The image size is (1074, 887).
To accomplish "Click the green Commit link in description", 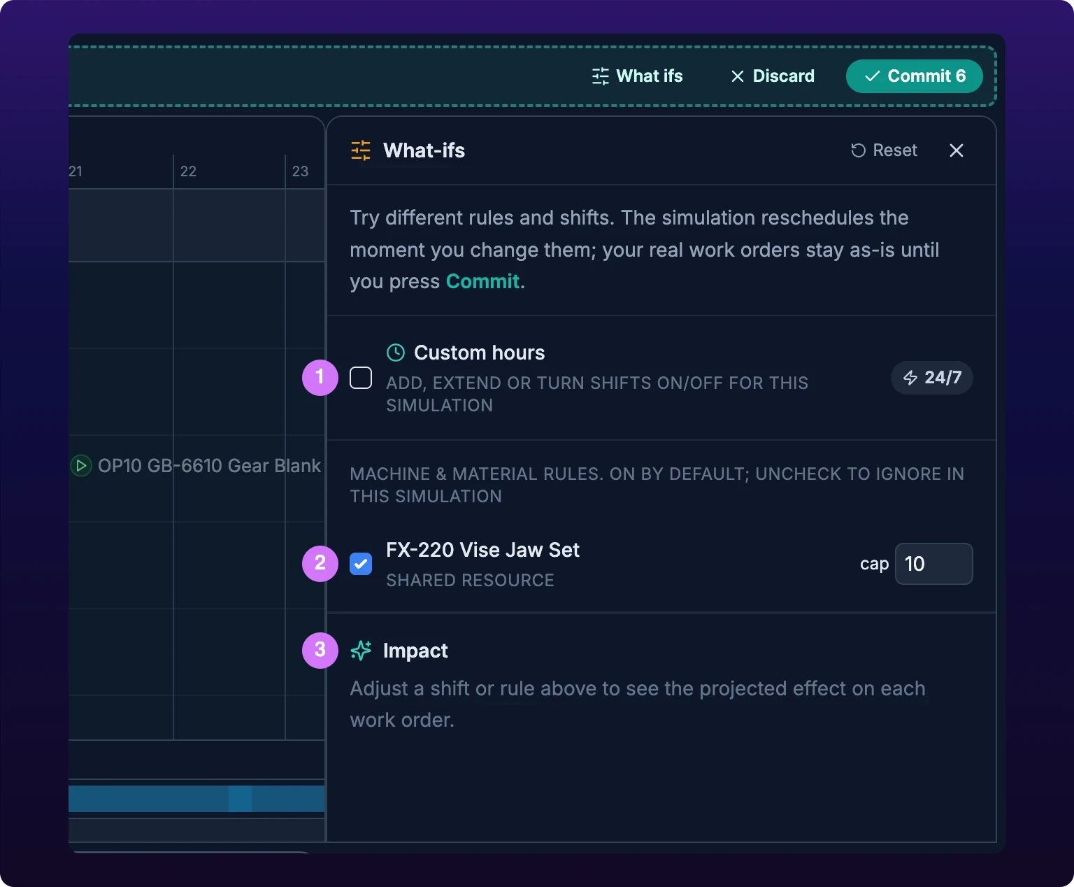I will point(482,281).
